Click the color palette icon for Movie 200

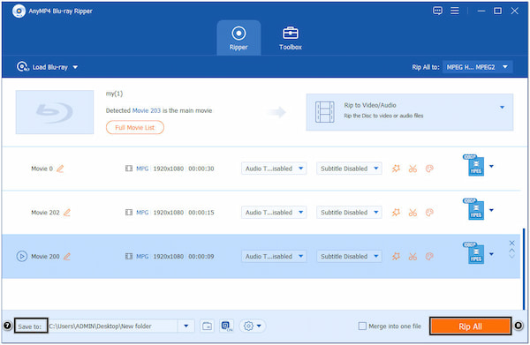coord(429,256)
